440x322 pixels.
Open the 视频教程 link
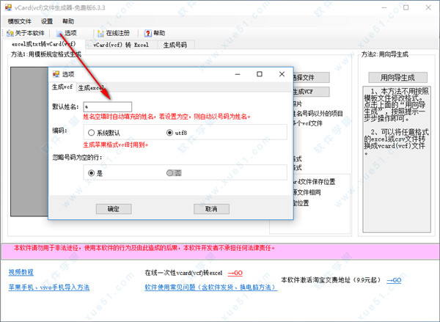[21, 271]
